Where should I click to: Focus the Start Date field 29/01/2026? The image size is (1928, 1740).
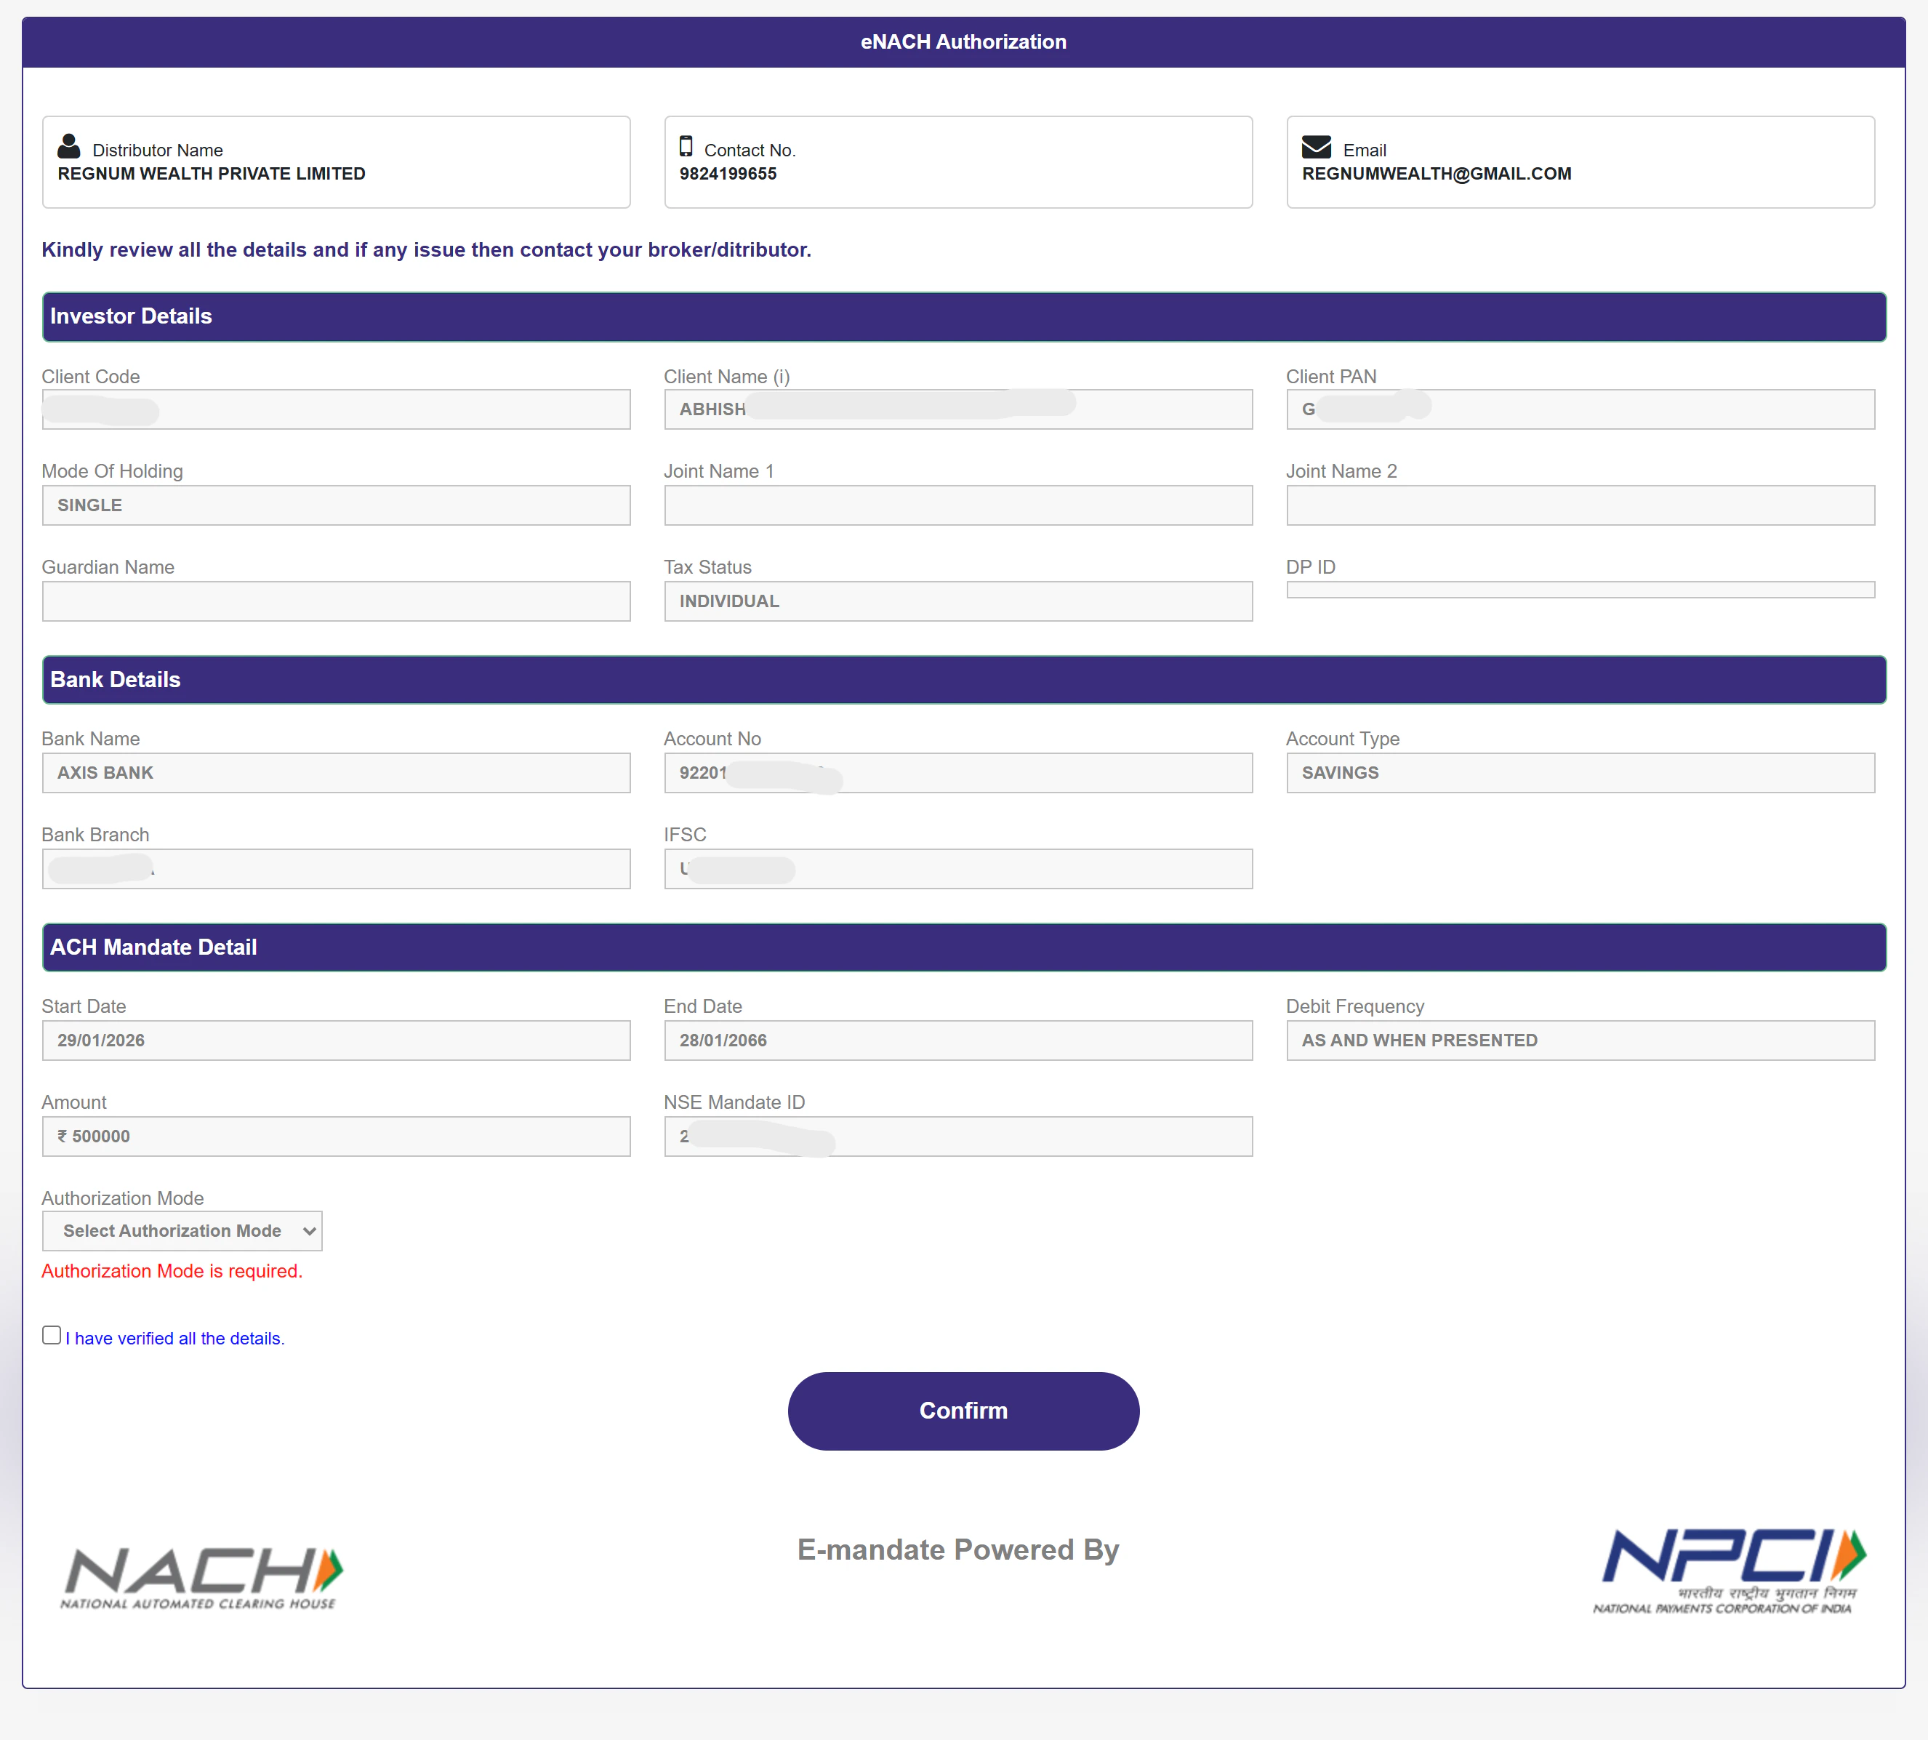tap(336, 1041)
